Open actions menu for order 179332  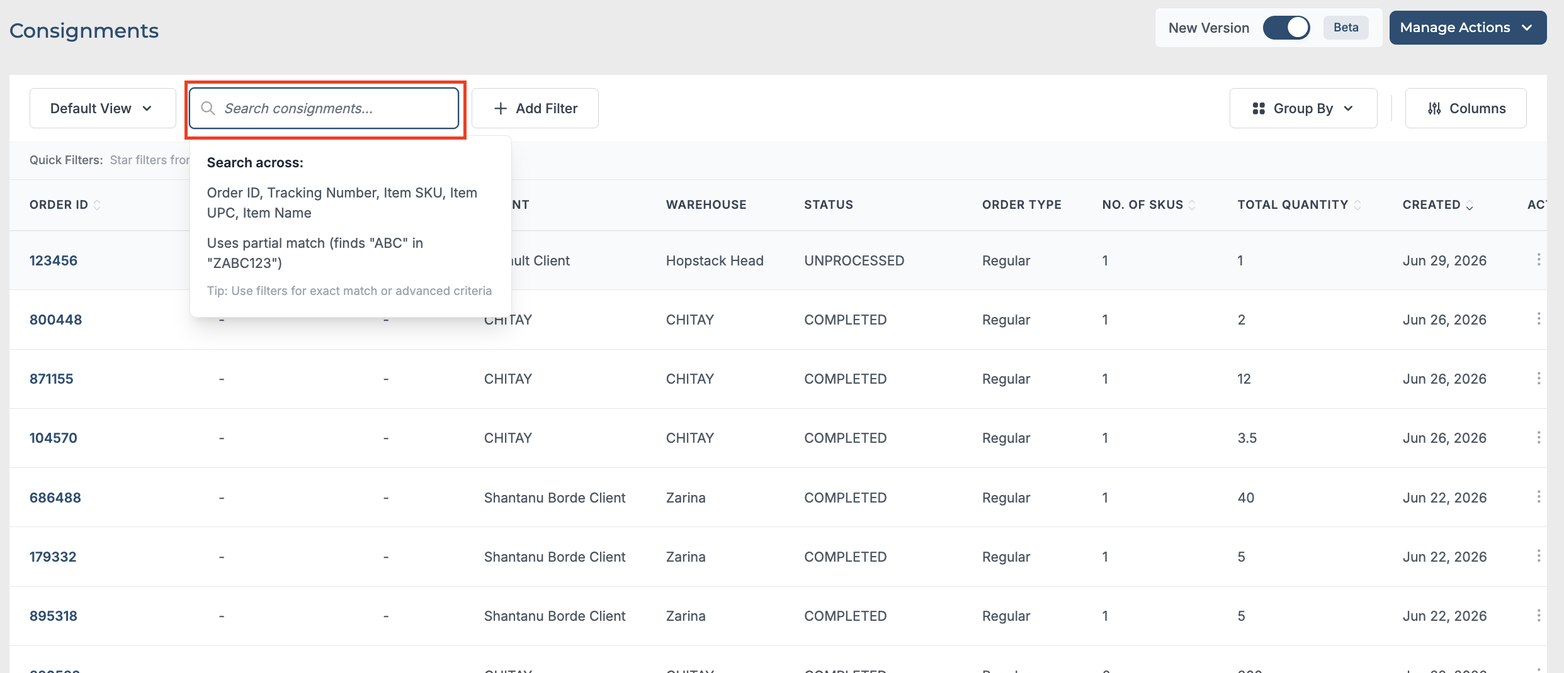(1538, 556)
